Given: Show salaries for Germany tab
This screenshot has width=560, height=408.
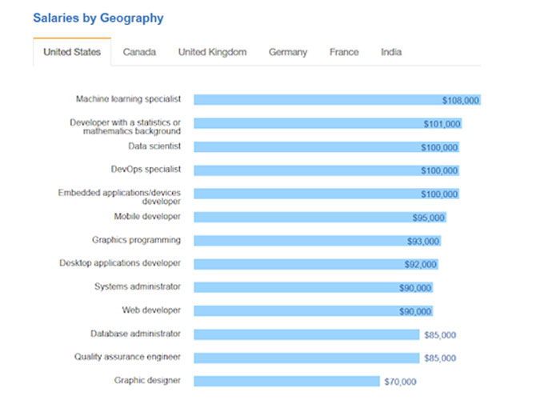Looking at the screenshot, I should click(x=288, y=52).
